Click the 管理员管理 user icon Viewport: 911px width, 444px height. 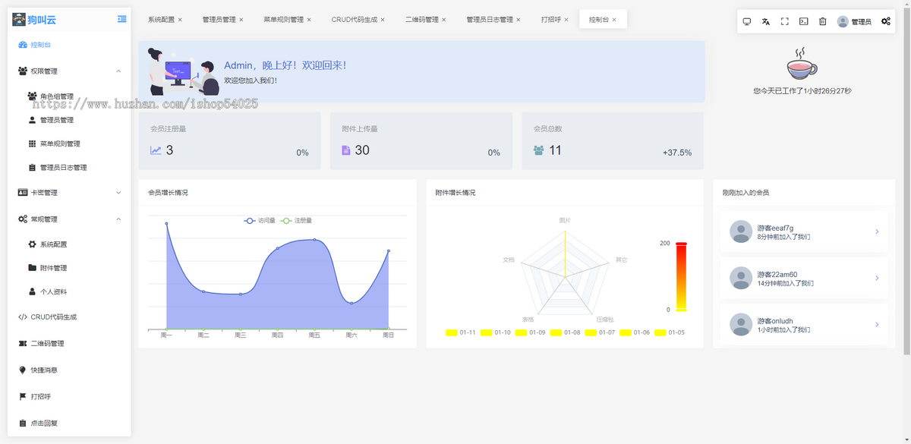coord(32,120)
